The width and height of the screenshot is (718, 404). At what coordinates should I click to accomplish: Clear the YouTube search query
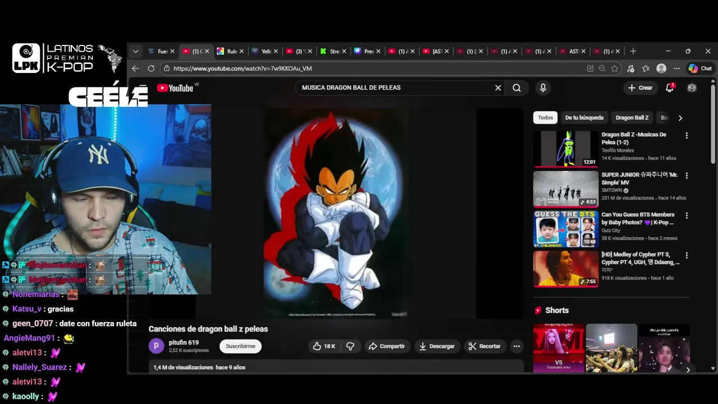[498, 88]
